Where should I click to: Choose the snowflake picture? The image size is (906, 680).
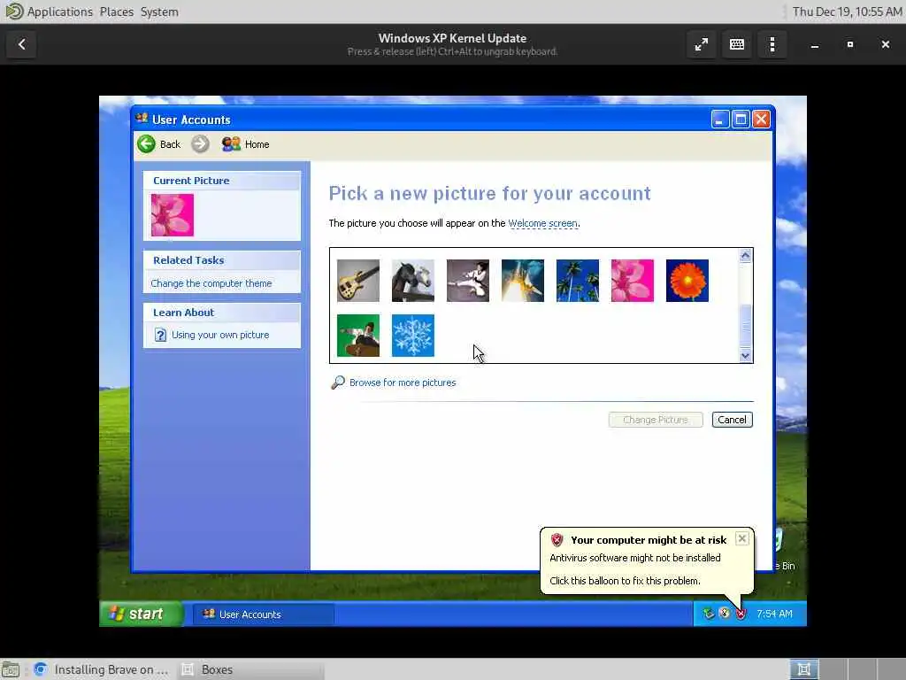point(412,336)
